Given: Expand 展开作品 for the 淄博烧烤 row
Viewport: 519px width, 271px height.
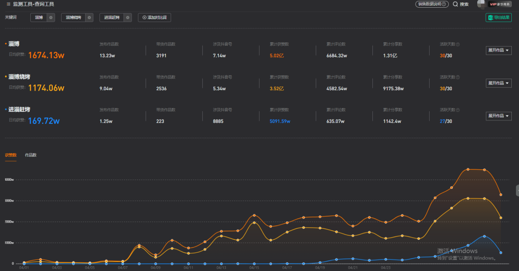Looking at the screenshot, I should coord(498,83).
